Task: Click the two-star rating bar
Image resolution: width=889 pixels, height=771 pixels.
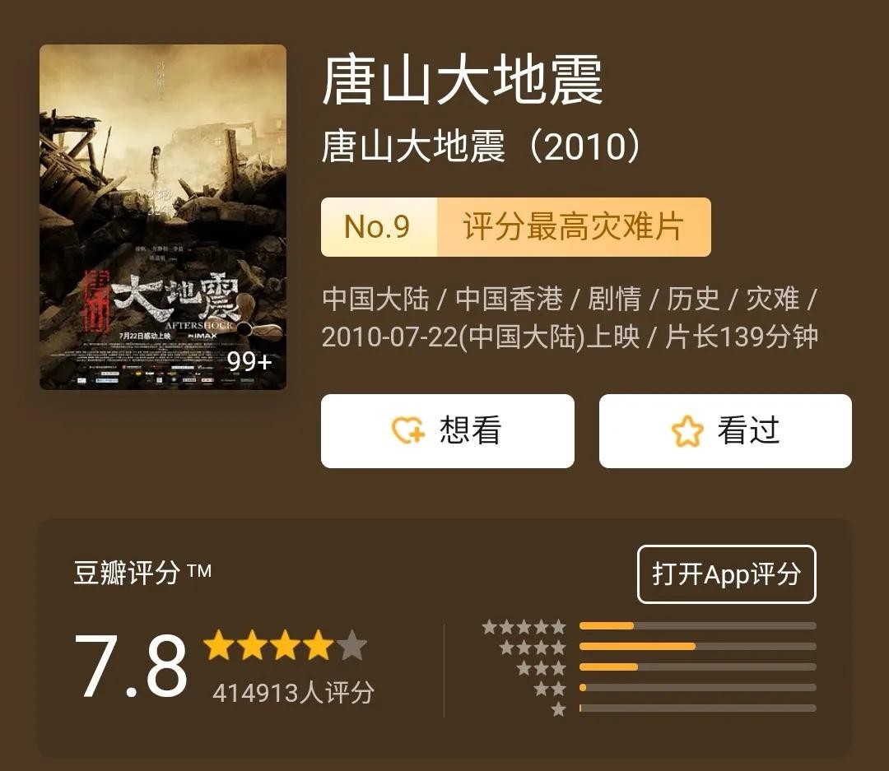Action: pyautogui.click(x=698, y=688)
